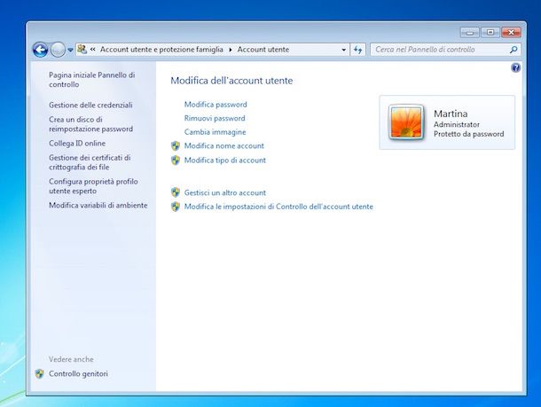The height and width of the screenshot is (407, 541).
Task: Open 'Modifica tipo di account' link
Action: point(225,160)
